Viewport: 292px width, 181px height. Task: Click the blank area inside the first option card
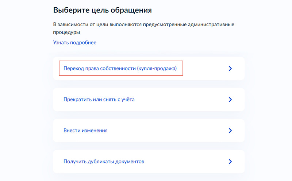coord(204,68)
